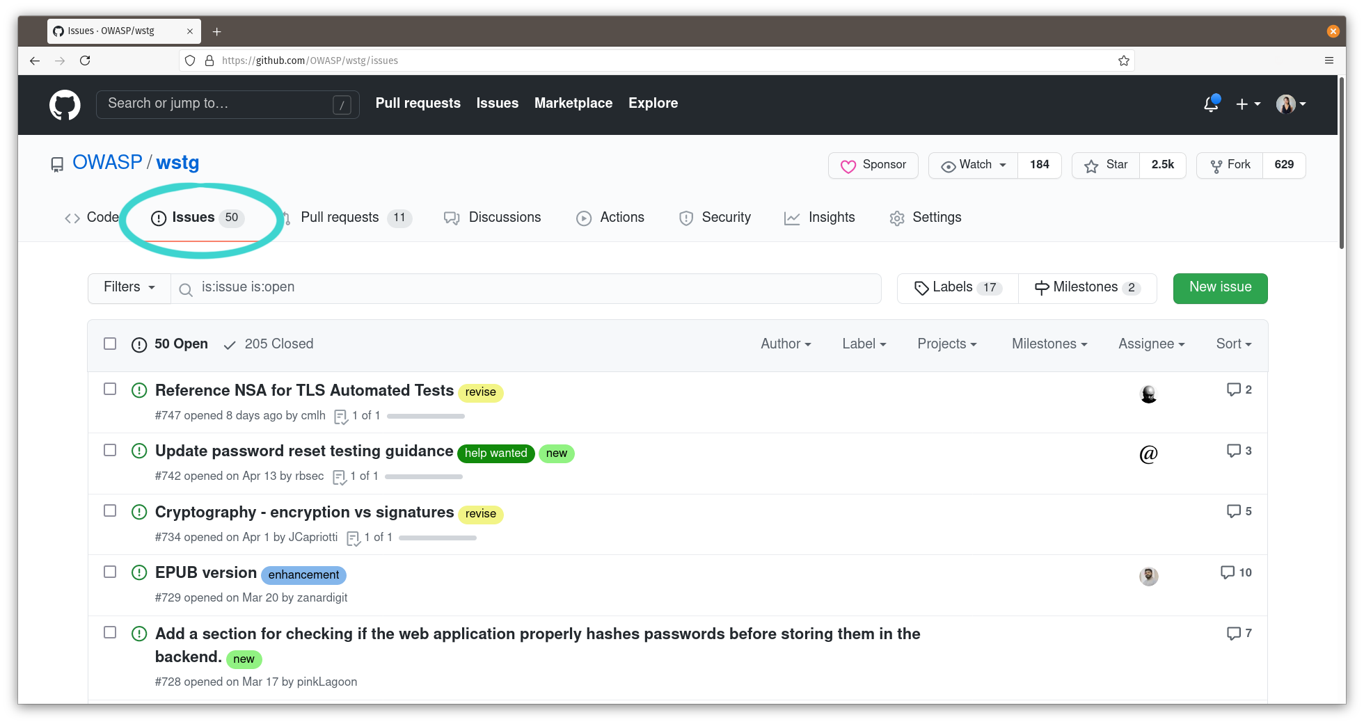The image size is (1364, 724).
Task: Click the assignee avatar on EPUB version issue
Action: click(1148, 577)
